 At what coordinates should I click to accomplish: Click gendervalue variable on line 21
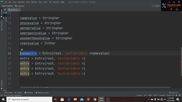click(x=30, y=28)
